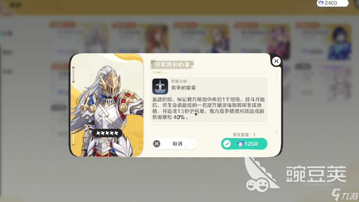Click the 竞争的荣冕 skill icon
This screenshot has width=359, height=202.
[x=160, y=86]
